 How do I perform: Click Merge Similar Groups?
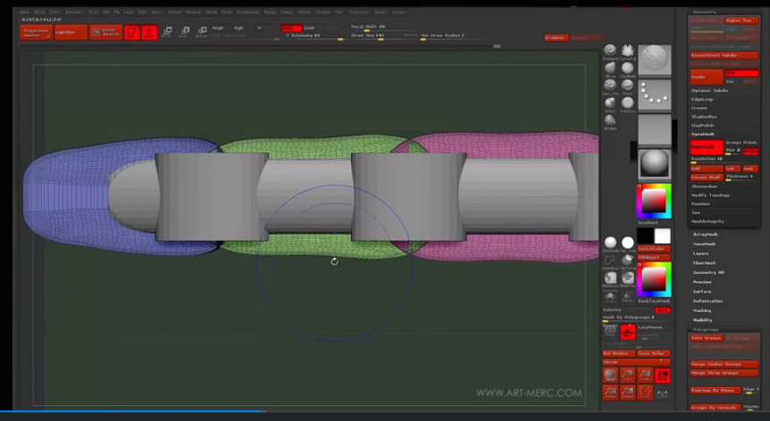click(x=724, y=364)
